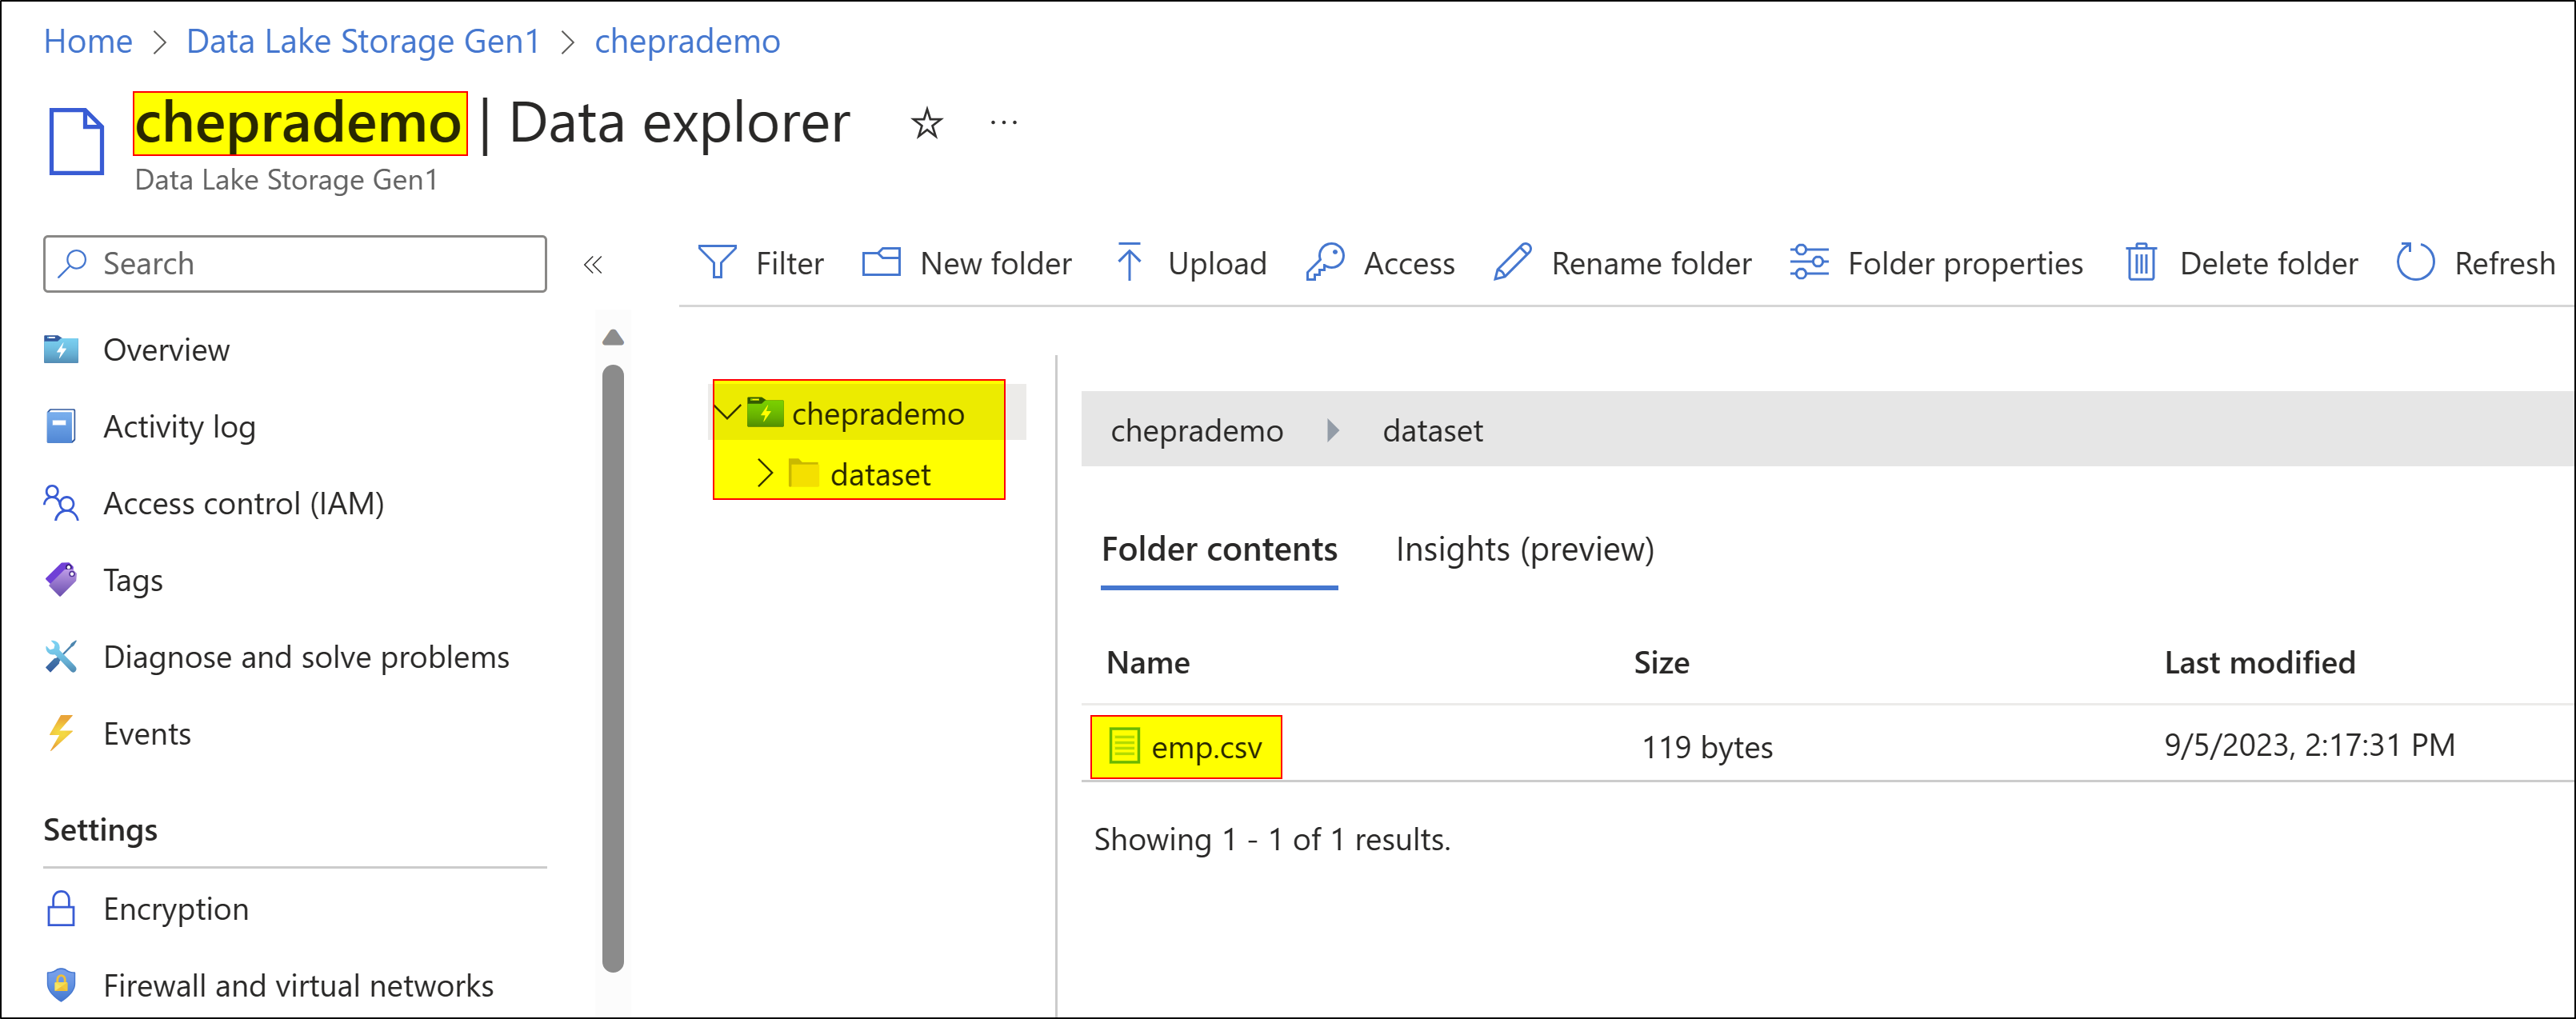Click the Refresh circular arrow icon
Viewport: 2576px width, 1019px height.
point(2414,263)
